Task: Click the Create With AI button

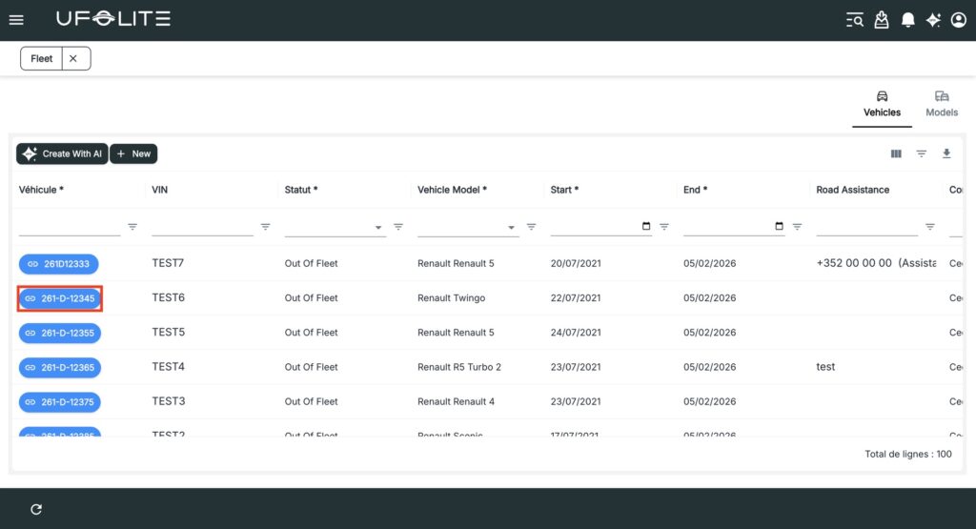Action: point(62,153)
